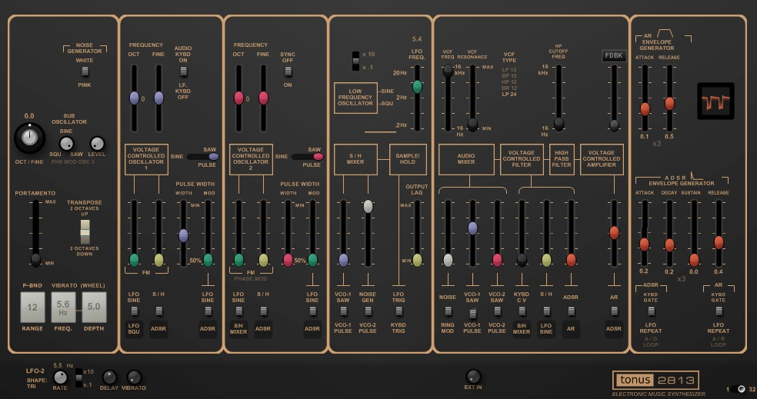This screenshot has width=757, height=399.
Task: Toggle VCO 2 Sync on/off switch
Action: click(288, 71)
